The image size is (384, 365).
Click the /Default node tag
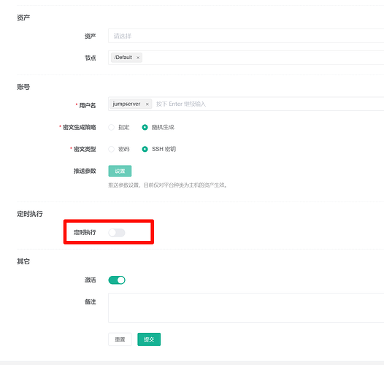coord(123,58)
